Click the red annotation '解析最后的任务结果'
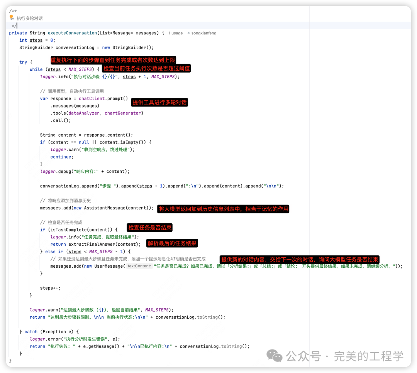Image resolution: width=417 pixels, height=373 pixels. pos(172,243)
